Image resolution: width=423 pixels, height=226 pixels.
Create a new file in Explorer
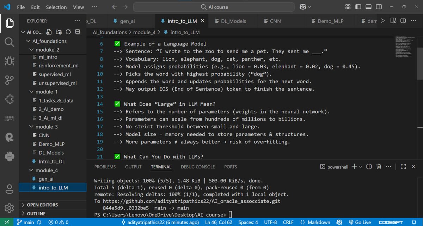(49, 32)
